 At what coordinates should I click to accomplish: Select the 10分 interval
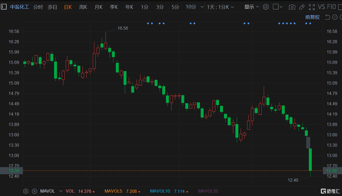coord(191,7)
